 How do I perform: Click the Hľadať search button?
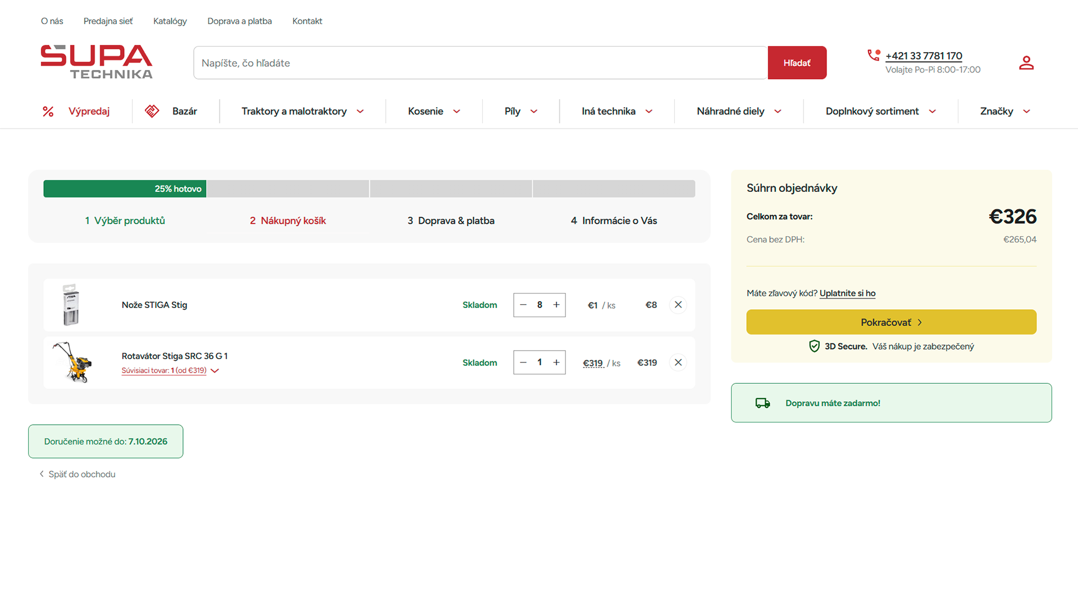[797, 63]
